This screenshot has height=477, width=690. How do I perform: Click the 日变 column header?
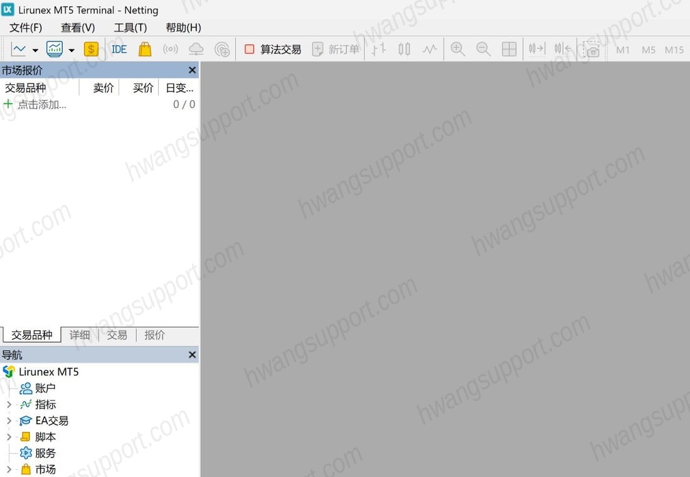(x=179, y=88)
